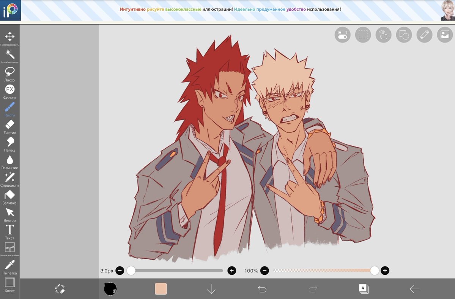The height and width of the screenshot is (299, 455).
Task: Open the Фильтр FX tool
Action: coord(9,92)
